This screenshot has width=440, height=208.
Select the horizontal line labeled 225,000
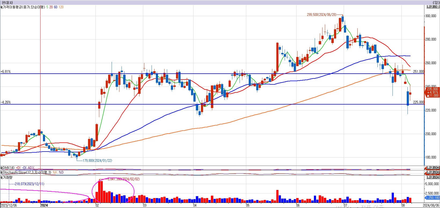[x=212, y=104]
